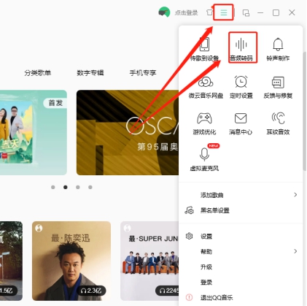Switch to 手机专享 tab
307x306 pixels.
pos(143,73)
